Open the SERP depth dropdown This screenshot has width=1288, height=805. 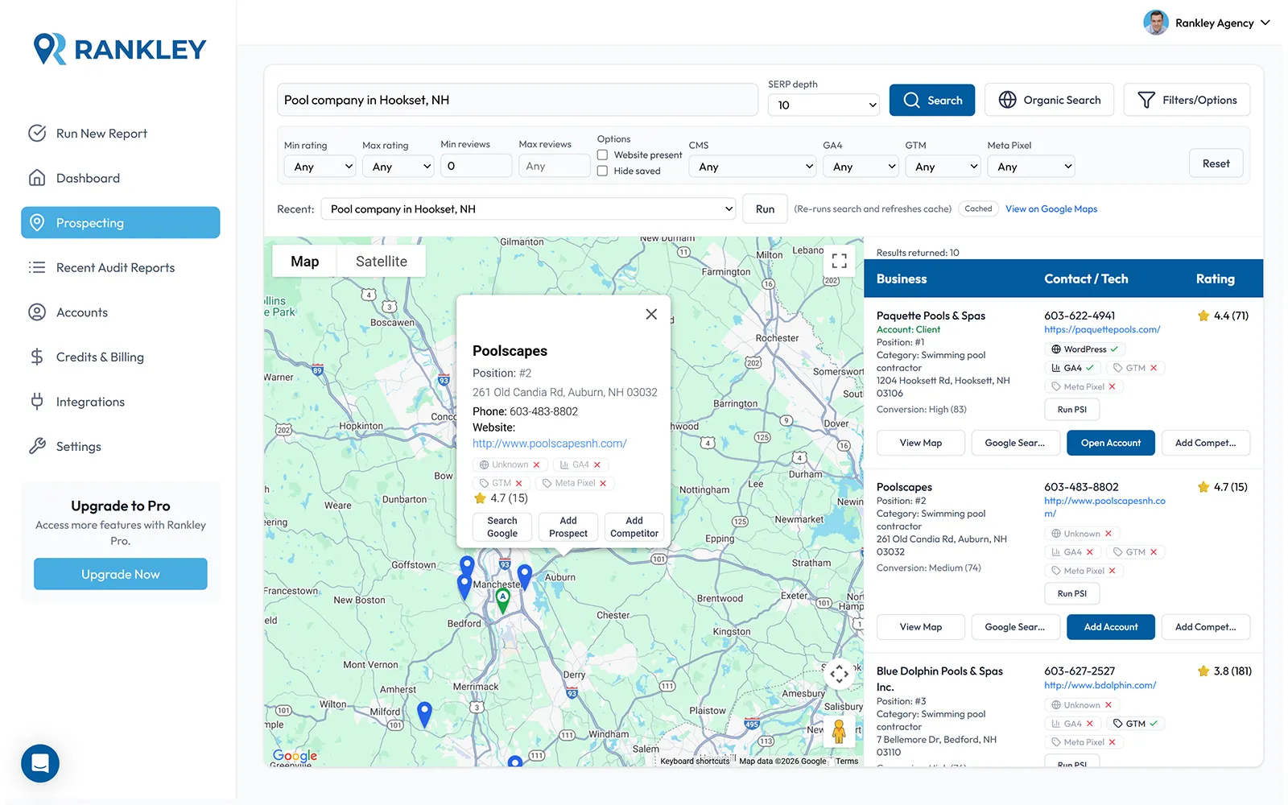[823, 105]
